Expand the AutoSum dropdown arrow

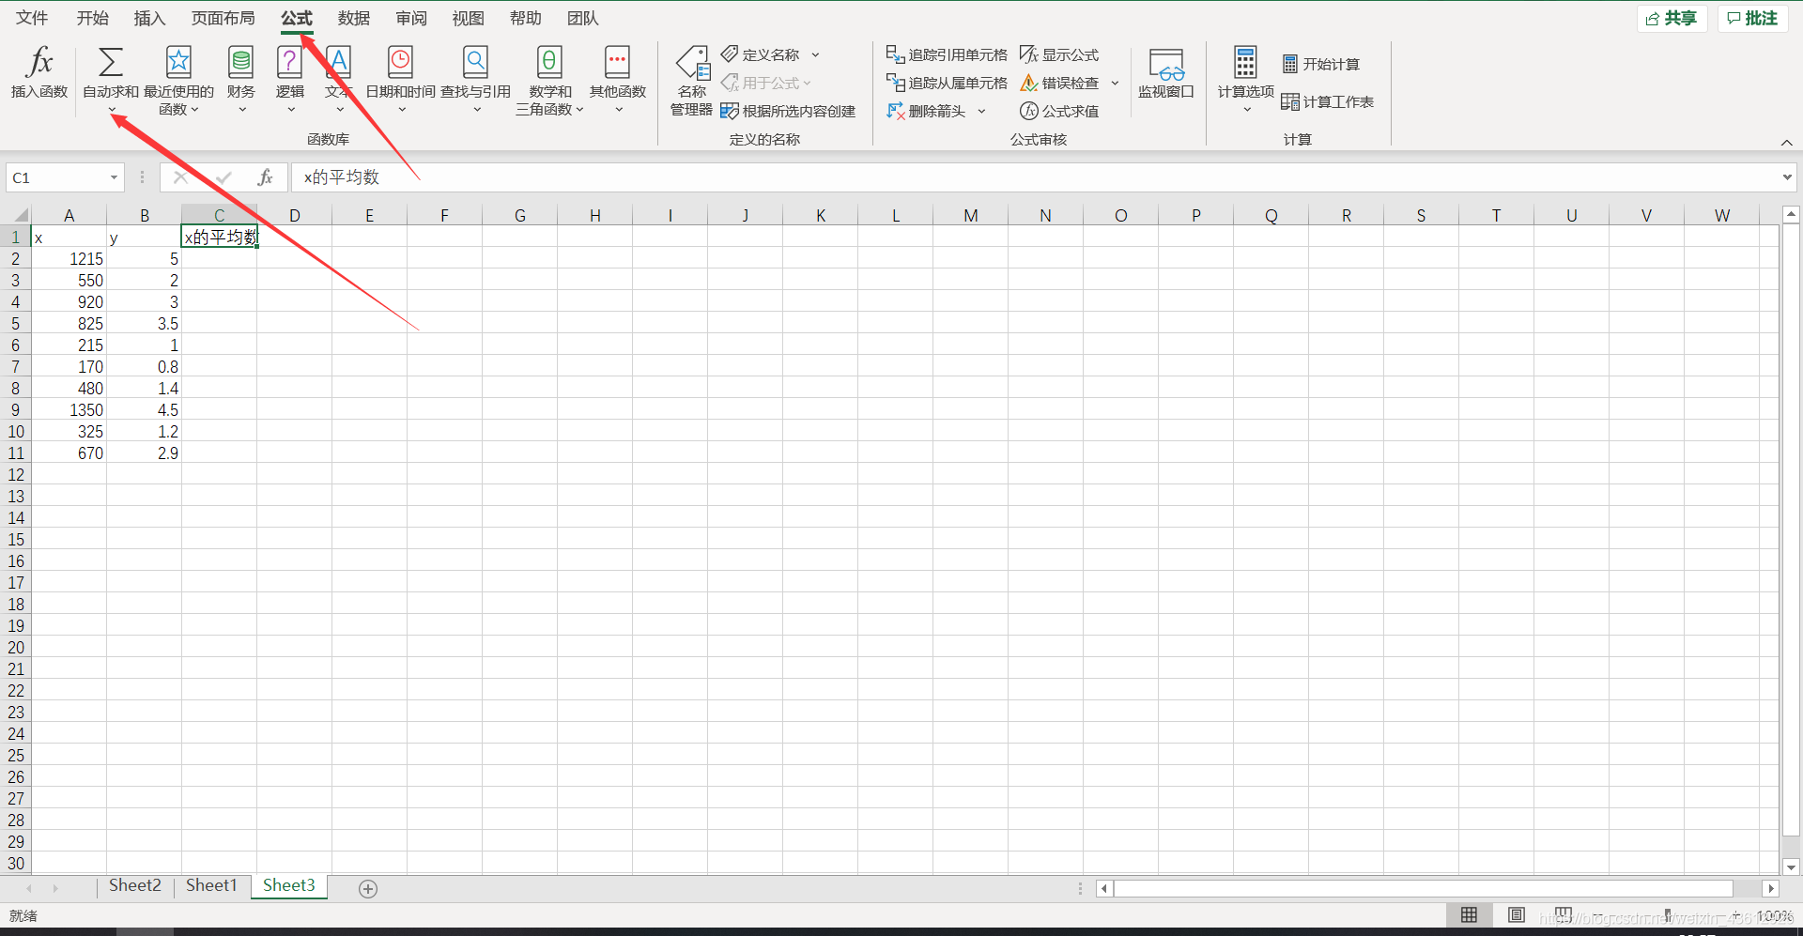pyautogui.click(x=112, y=110)
